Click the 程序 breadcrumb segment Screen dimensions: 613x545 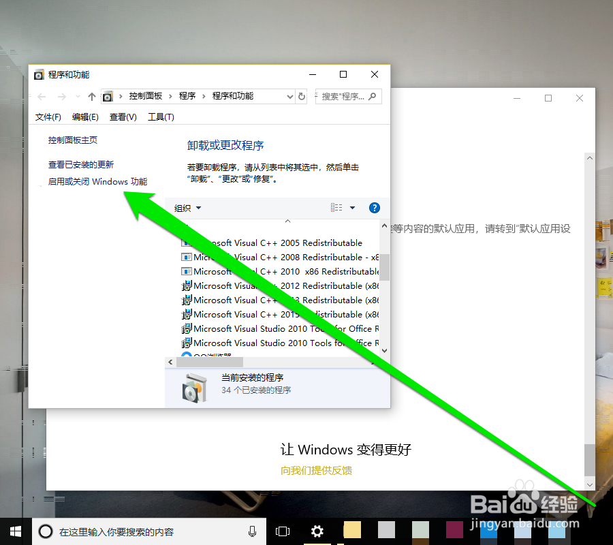[x=187, y=96]
